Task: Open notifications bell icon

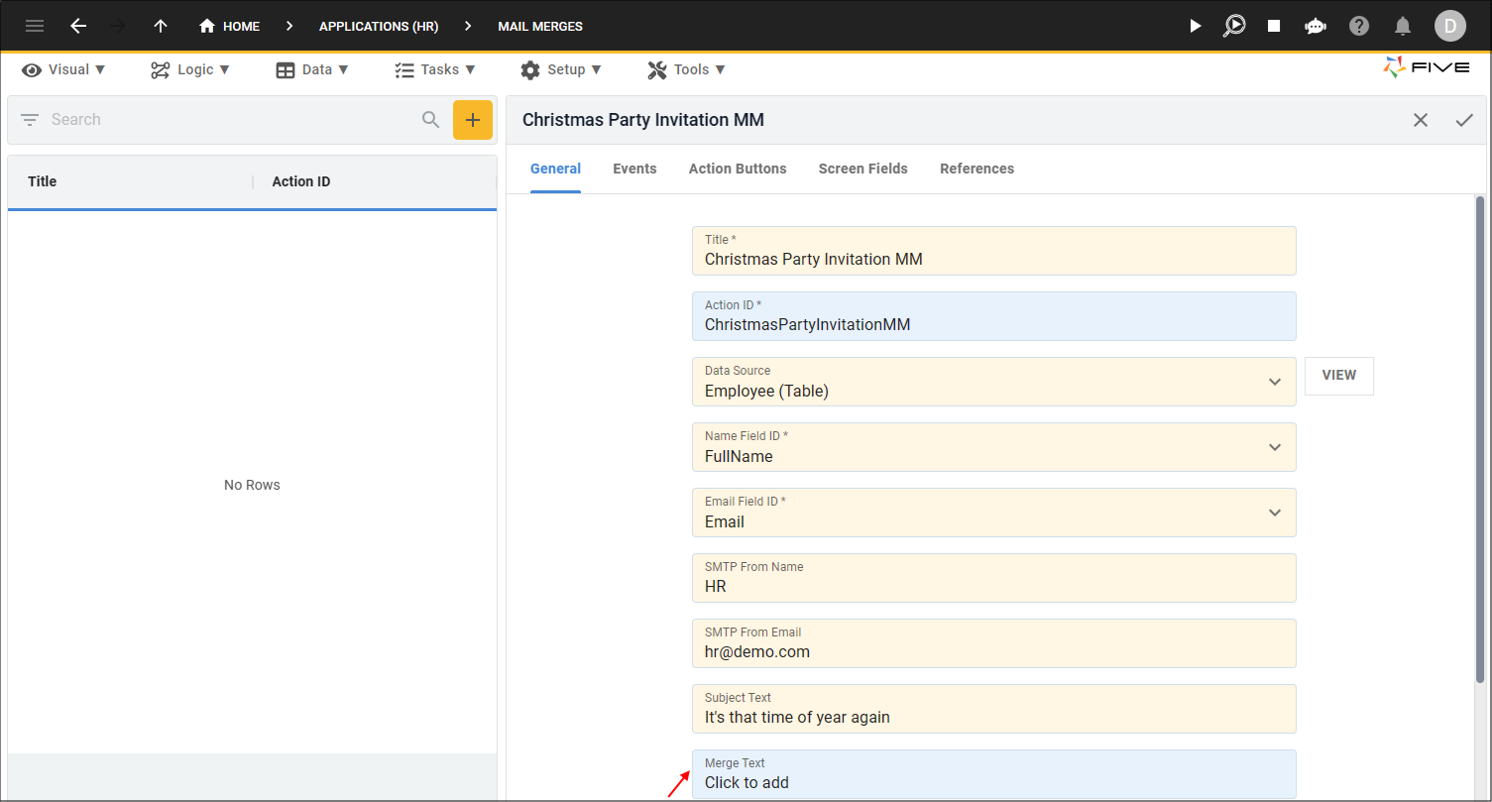Action: tap(1403, 26)
